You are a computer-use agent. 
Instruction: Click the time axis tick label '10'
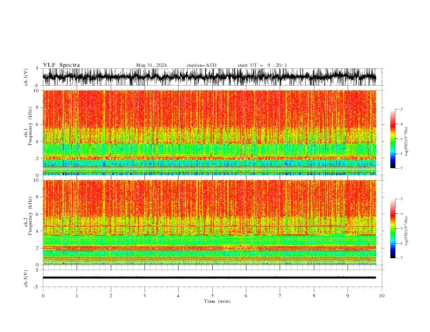coord(382,296)
